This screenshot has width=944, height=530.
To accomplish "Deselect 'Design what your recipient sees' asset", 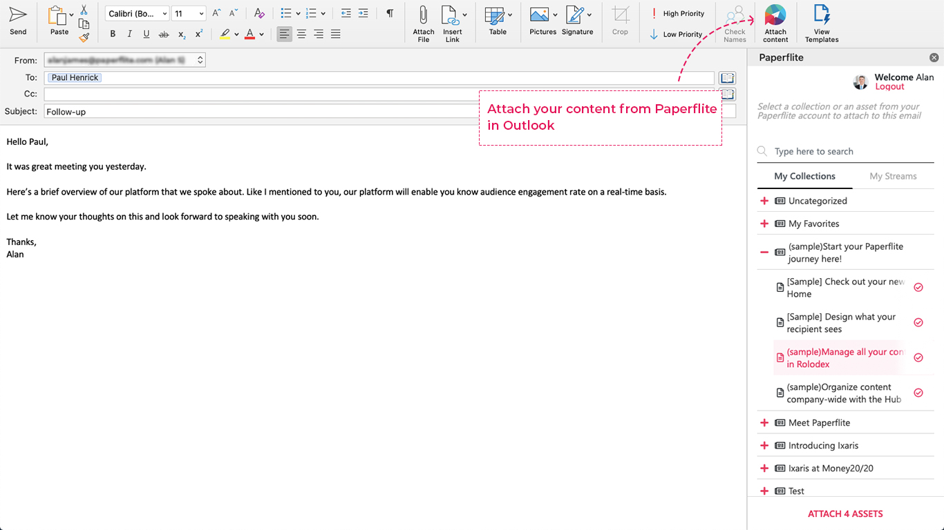I will [918, 322].
